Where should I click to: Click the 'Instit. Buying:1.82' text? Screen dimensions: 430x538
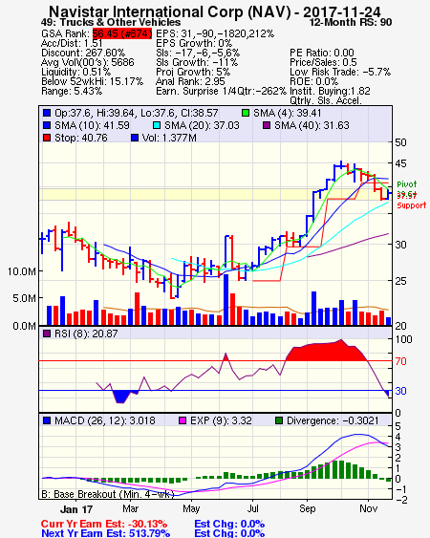pos(330,92)
